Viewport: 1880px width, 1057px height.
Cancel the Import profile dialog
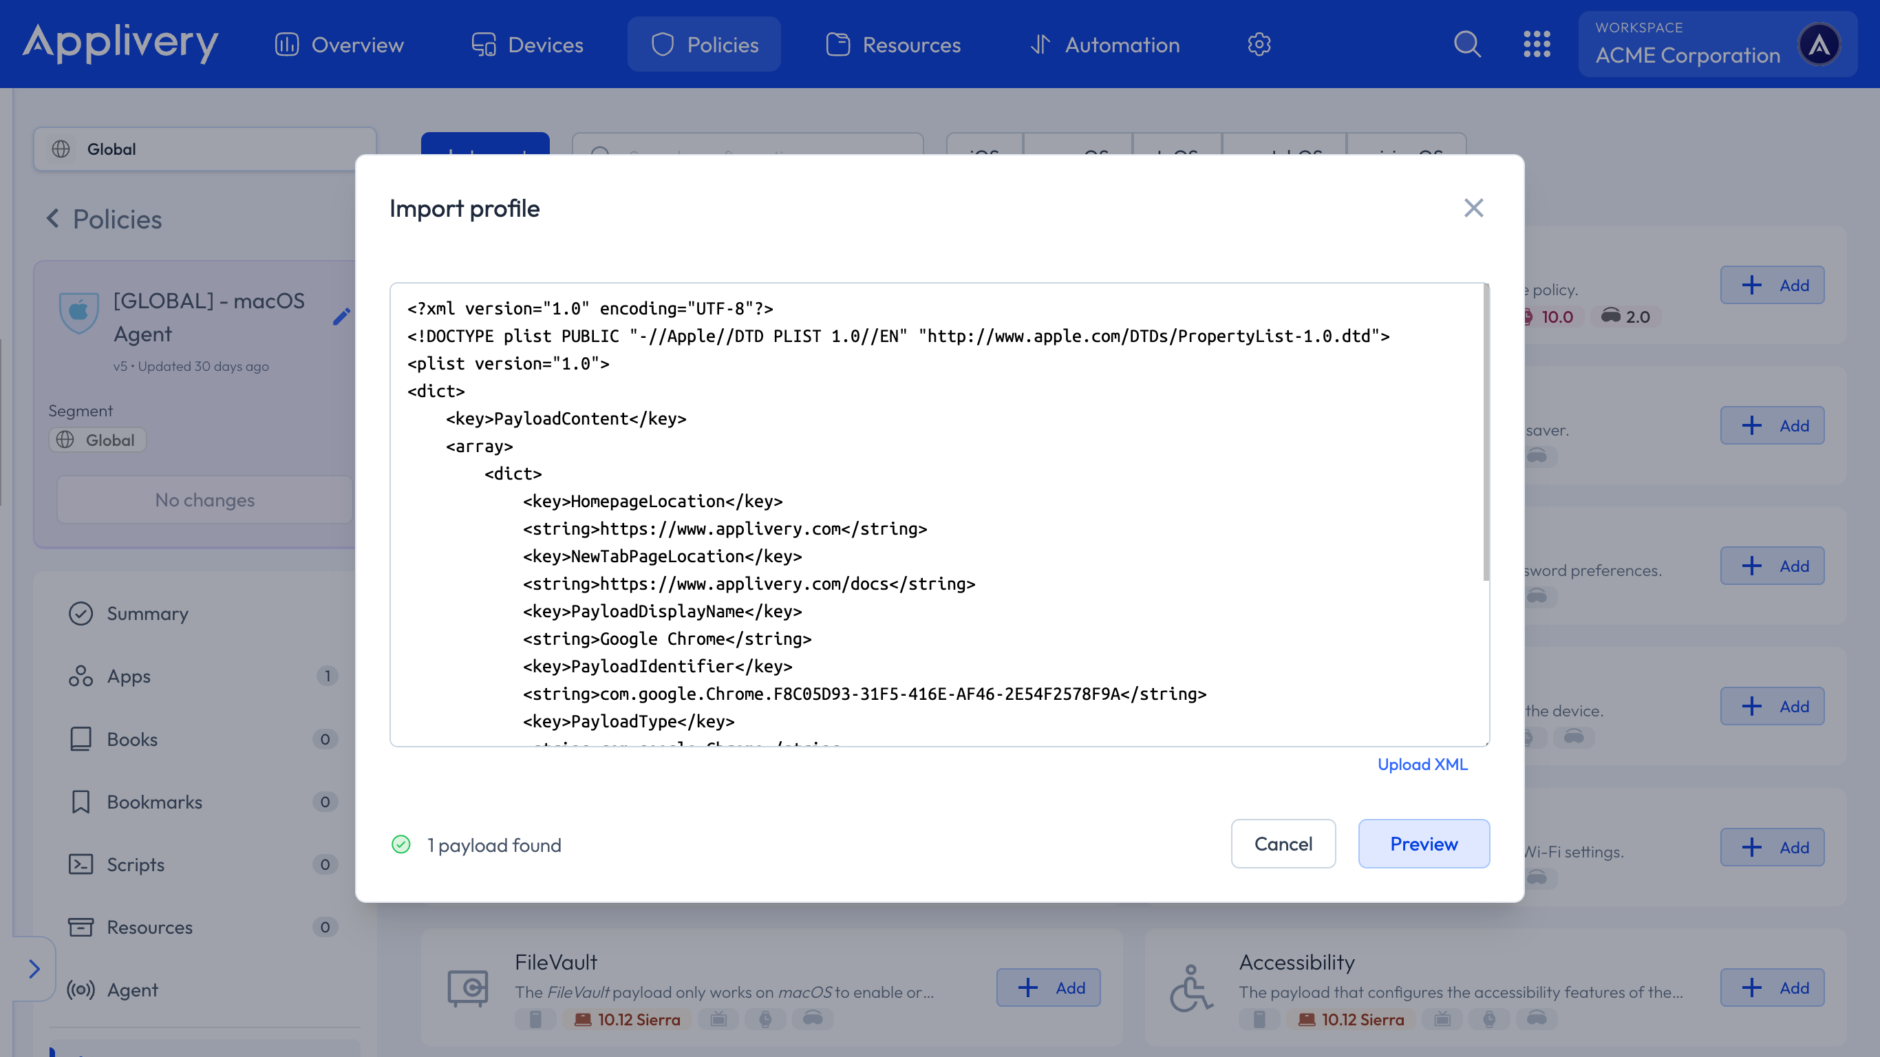[1283, 844]
